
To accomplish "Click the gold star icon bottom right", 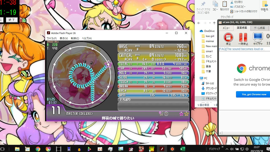I will click(x=186, y=113).
